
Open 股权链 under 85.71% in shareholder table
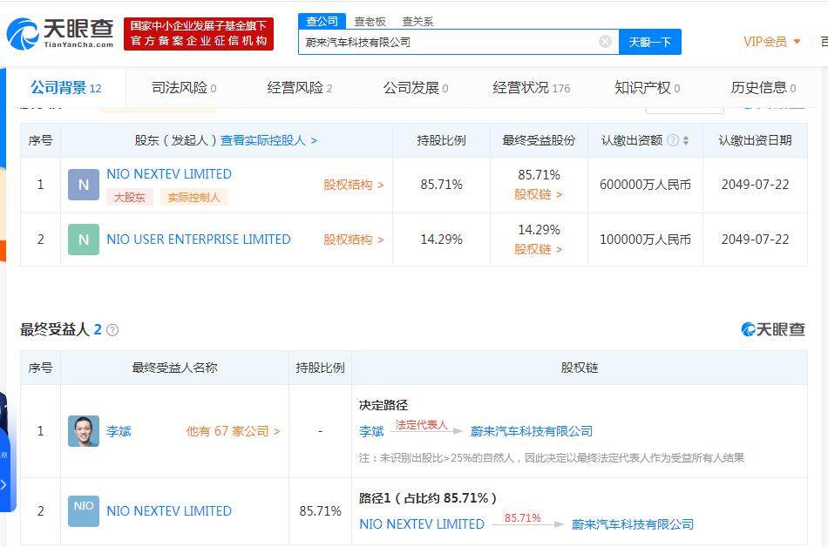pos(538,194)
